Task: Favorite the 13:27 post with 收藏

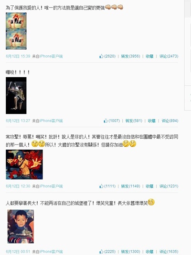Action: pos(151,121)
